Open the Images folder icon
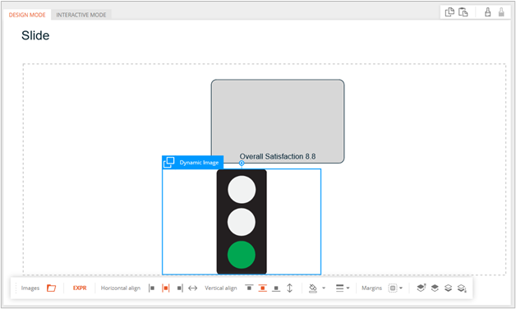516x309 pixels. click(51, 288)
